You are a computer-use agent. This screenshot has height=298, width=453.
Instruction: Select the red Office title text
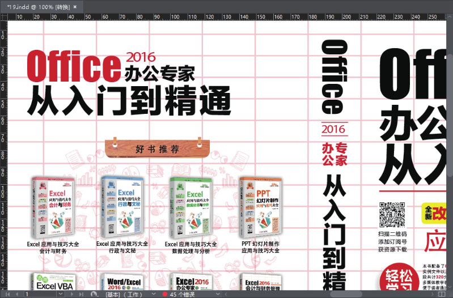74,66
